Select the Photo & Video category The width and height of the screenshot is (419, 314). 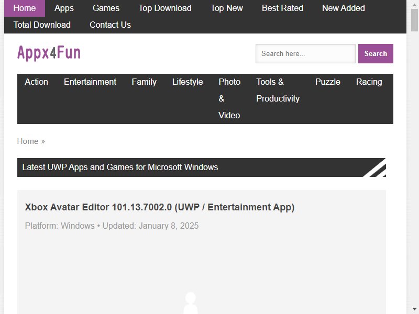coord(229,98)
